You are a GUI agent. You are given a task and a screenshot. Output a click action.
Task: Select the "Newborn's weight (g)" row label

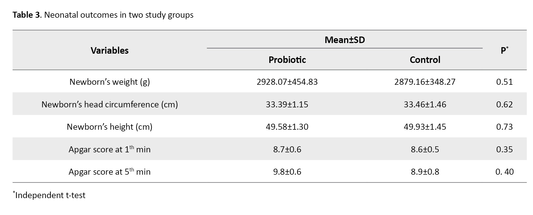click(109, 82)
